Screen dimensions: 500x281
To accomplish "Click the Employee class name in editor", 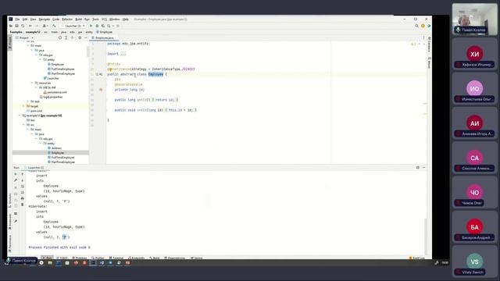I will pos(155,74).
